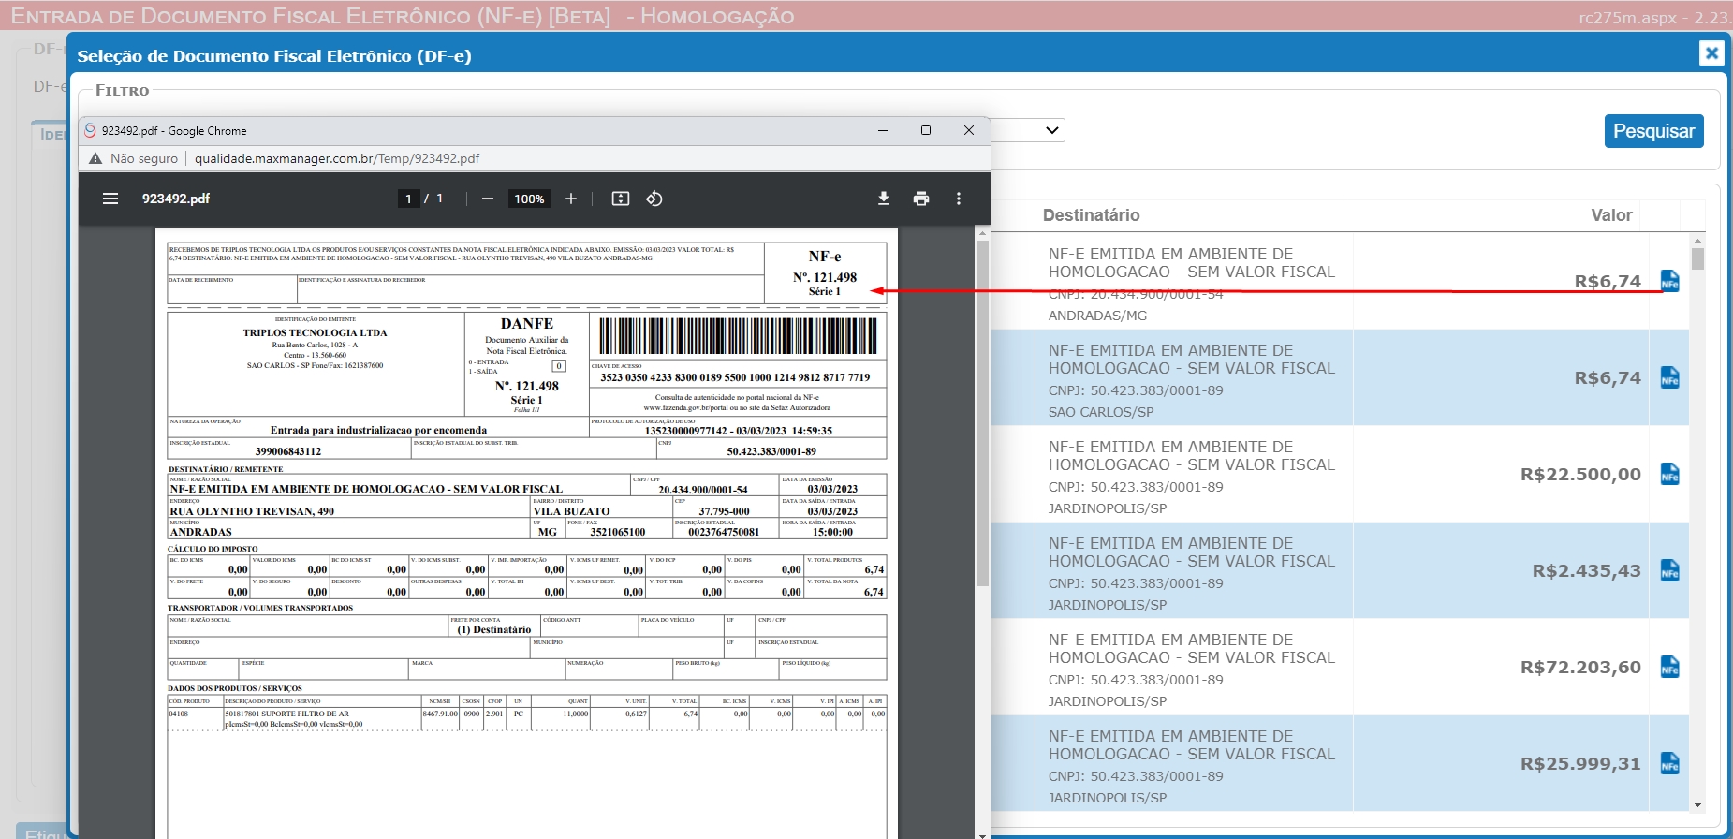
Task: Open PDF viewer more actions menu
Action: click(x=958, y=199)
